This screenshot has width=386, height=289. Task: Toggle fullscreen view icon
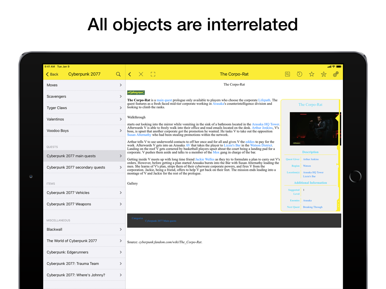pos(153,74)
